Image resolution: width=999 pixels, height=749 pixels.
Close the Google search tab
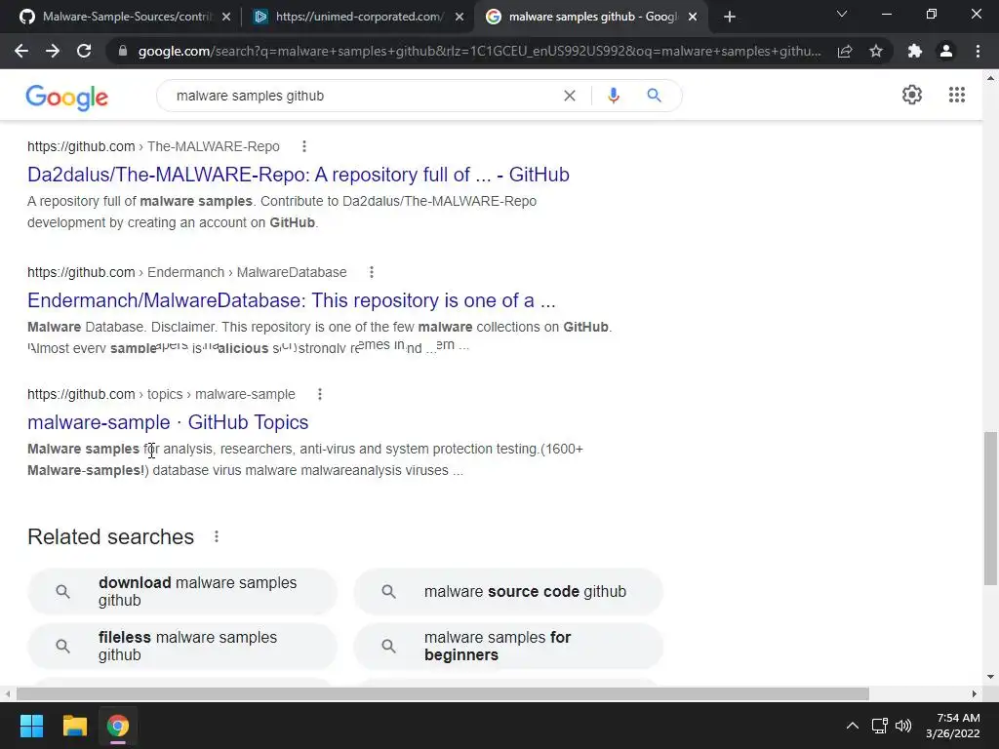point(693,17)
